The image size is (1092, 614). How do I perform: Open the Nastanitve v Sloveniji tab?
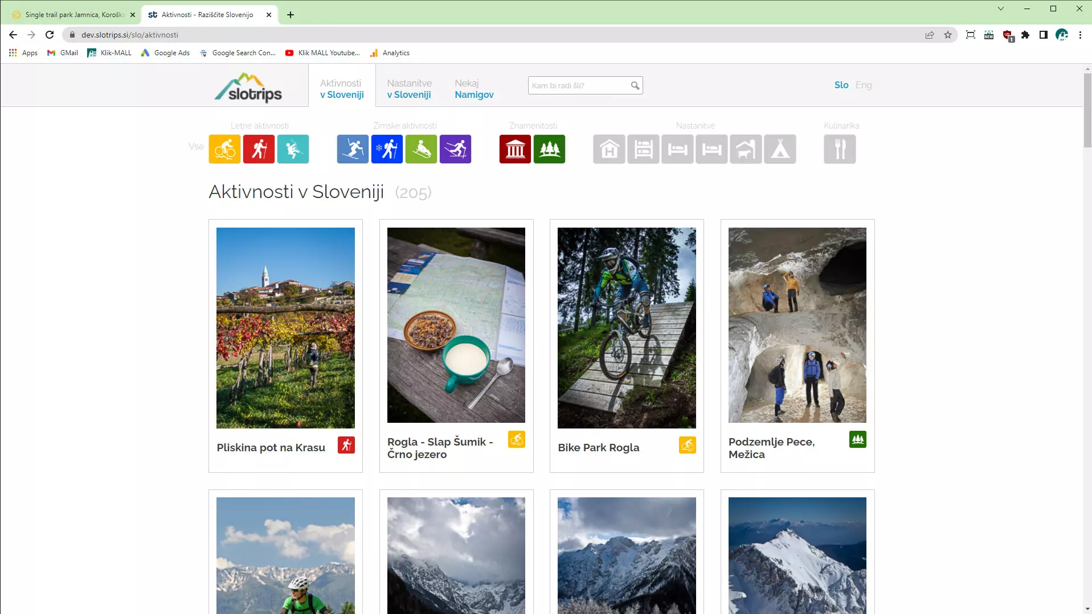coord(409,89)
